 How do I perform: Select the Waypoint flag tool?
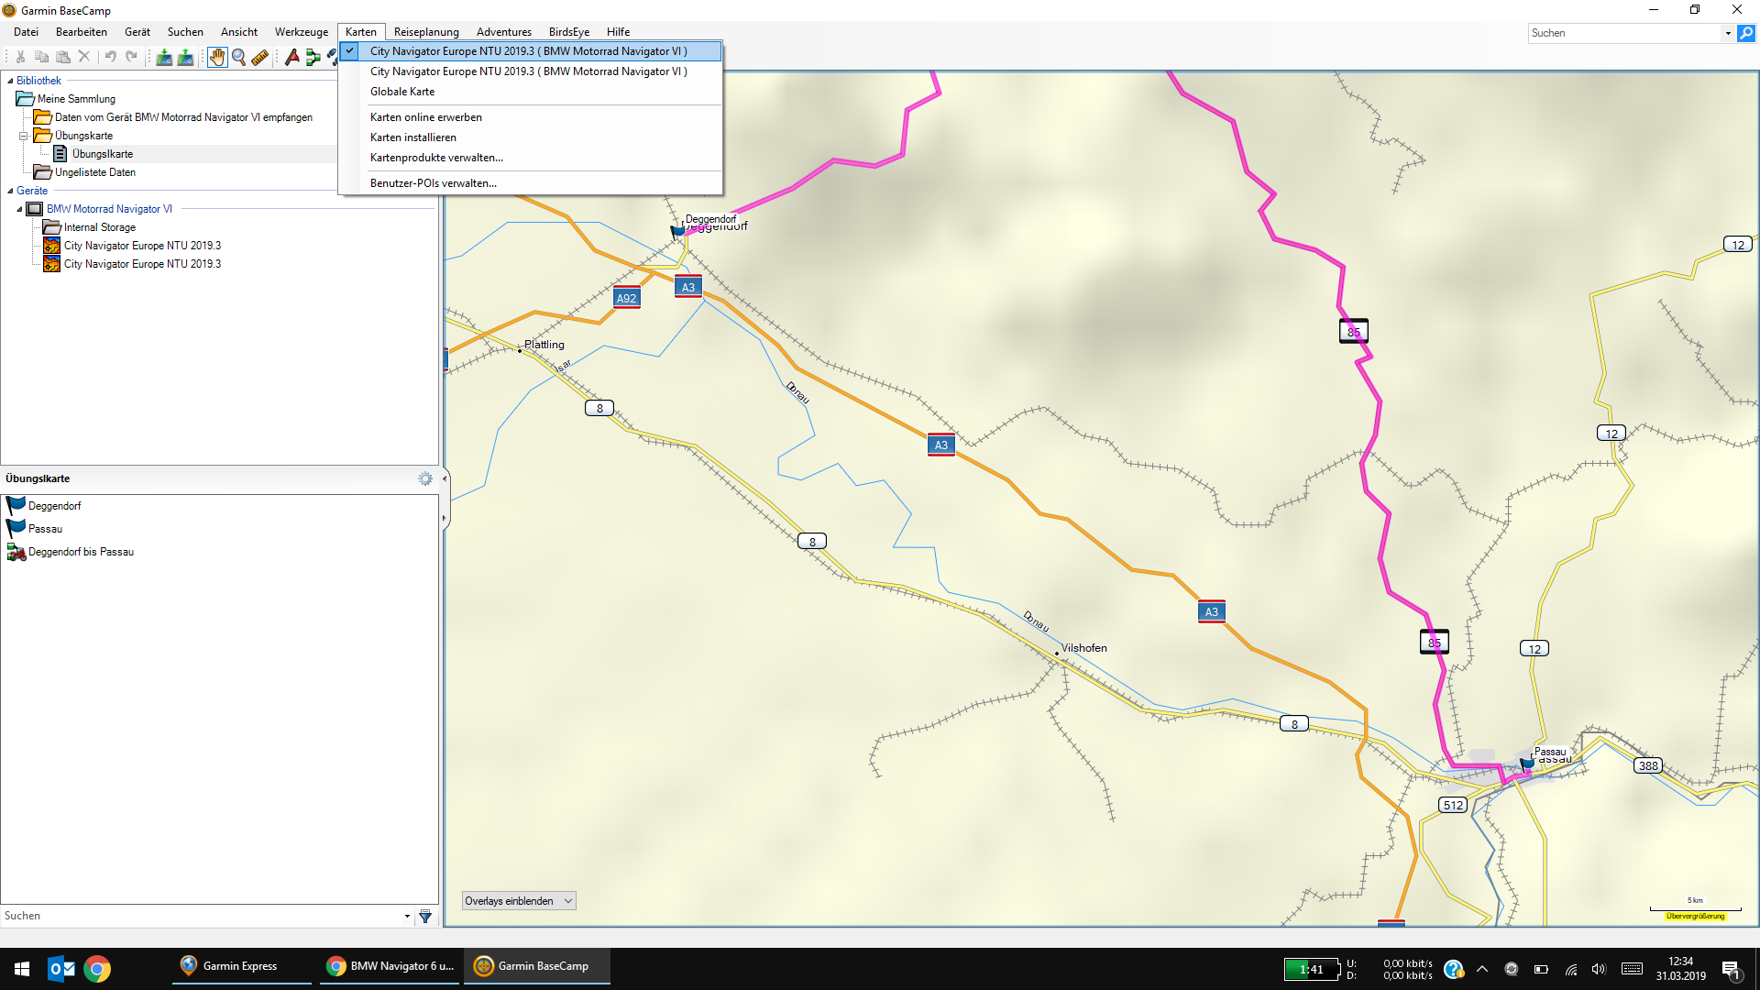pos(291,57)
